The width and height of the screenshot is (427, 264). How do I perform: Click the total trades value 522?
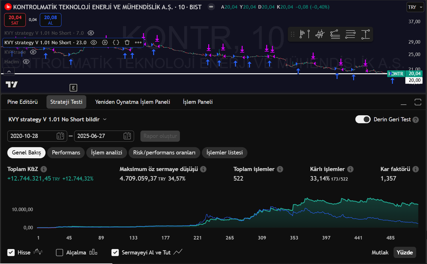point(238,179)
